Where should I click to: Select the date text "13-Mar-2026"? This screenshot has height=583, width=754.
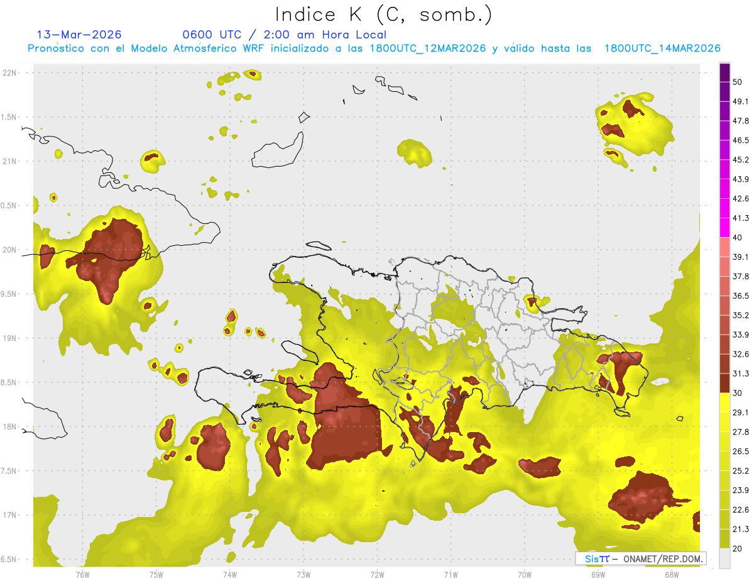click(x=79, y=35)
